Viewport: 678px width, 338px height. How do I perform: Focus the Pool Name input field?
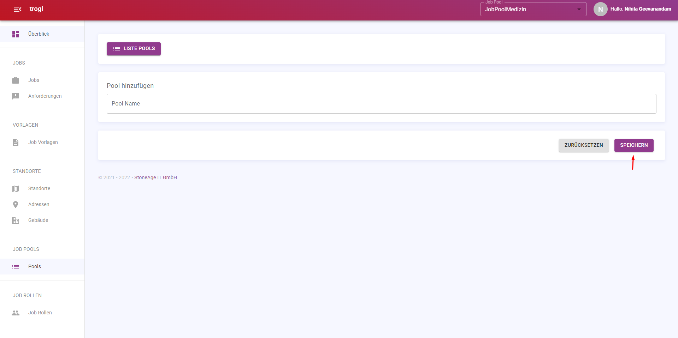(x=381, y=104)
